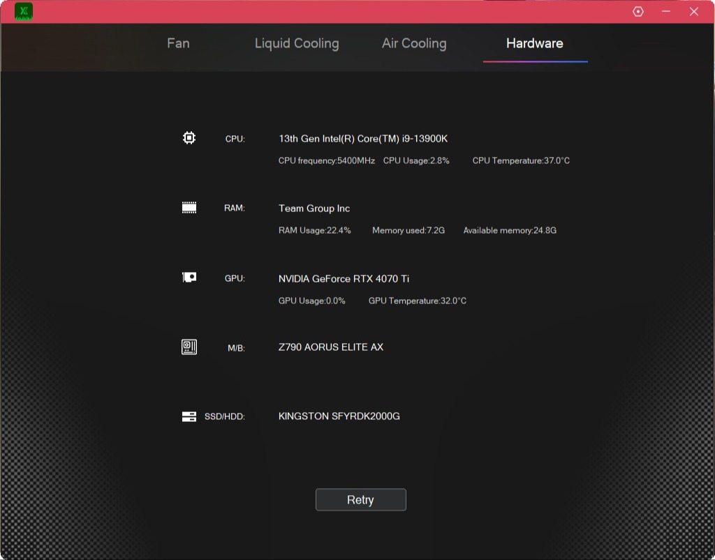Click the NVIDIA GeForce RTX 4070 Ti text
Image resolution: width=715 pixels, height=560 pixels.
[344, 279]
